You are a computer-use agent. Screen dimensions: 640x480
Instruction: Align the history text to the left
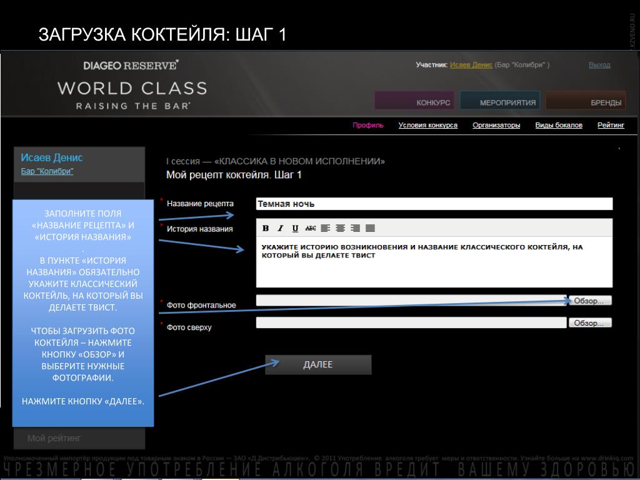(x=325, y=228)
